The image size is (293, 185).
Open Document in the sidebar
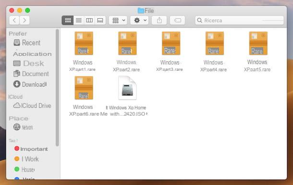pos(36,74)
